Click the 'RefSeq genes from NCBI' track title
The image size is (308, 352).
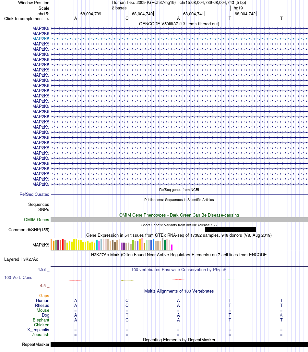click(179, 190)
